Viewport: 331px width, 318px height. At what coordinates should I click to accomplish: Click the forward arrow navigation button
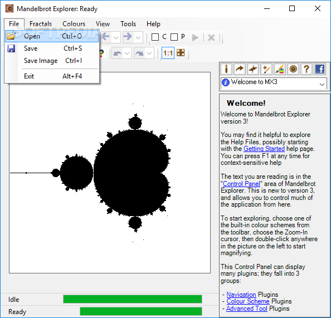coord(128,37)
